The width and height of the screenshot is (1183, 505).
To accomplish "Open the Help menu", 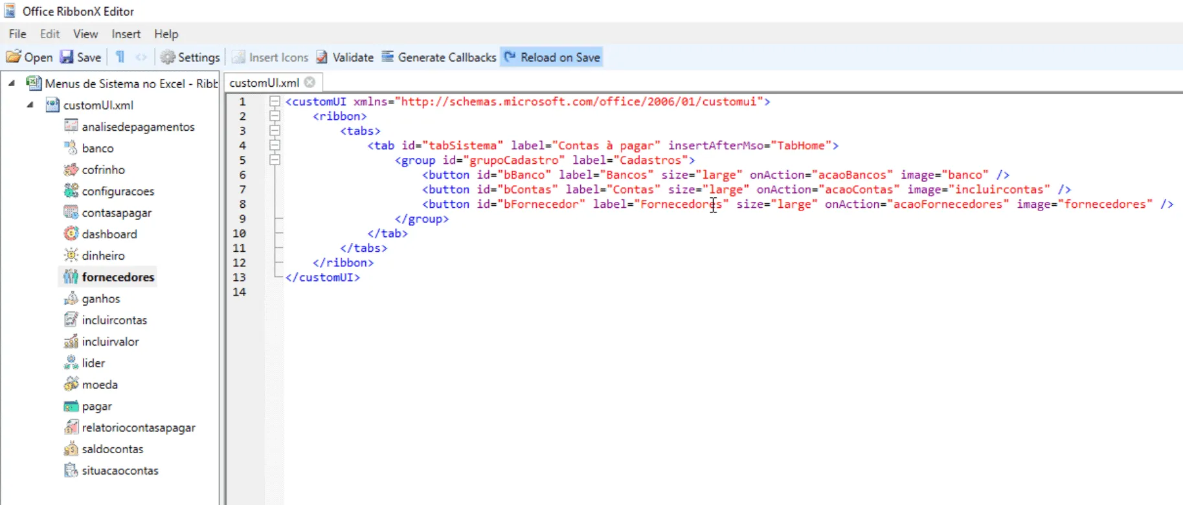I will coord(166,34).
